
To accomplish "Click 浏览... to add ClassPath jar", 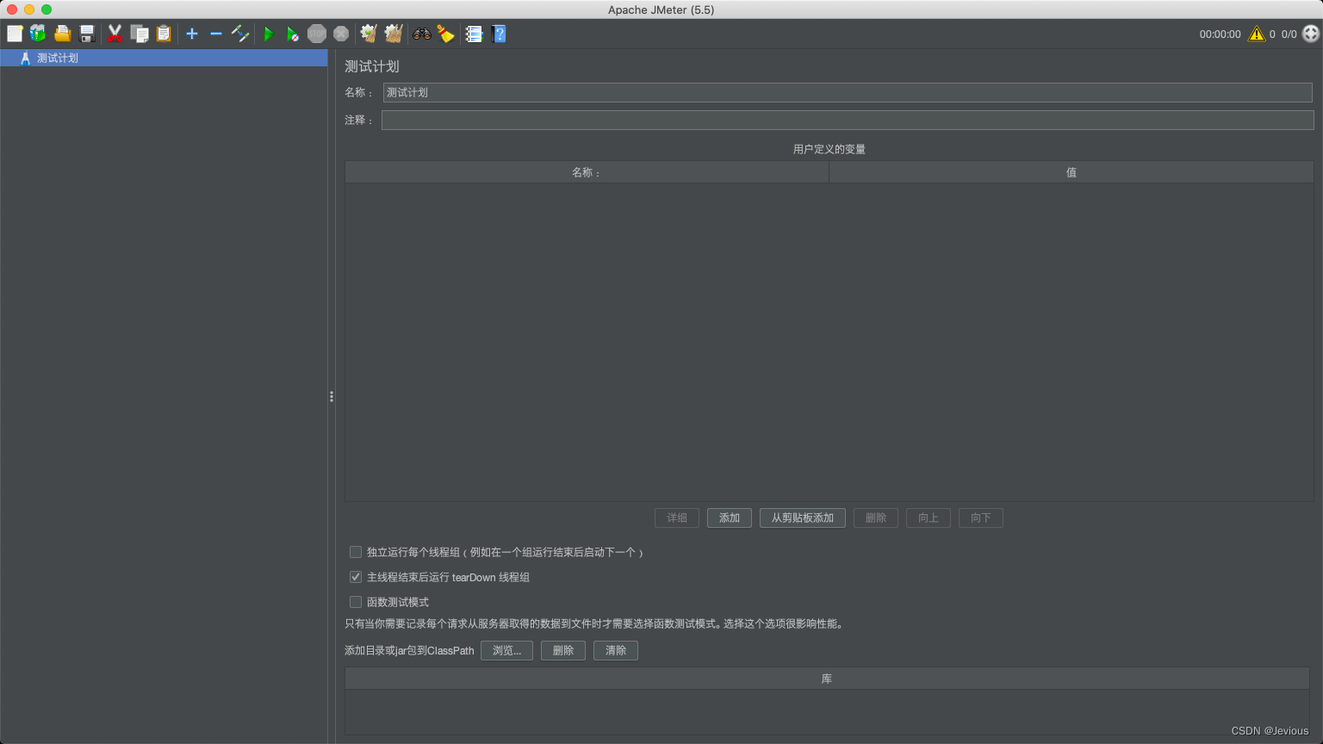I will (506, 650).
